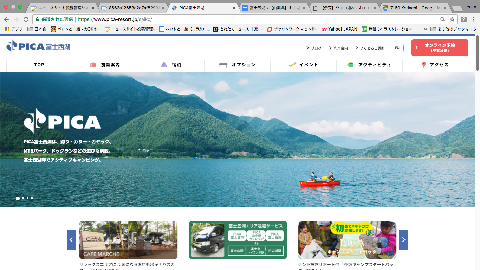Image resolution: width=480 pixels, height=270 pixels.
Task: Go to TOP navigation item
Action: pyautogui.click(x=39, y=65)
